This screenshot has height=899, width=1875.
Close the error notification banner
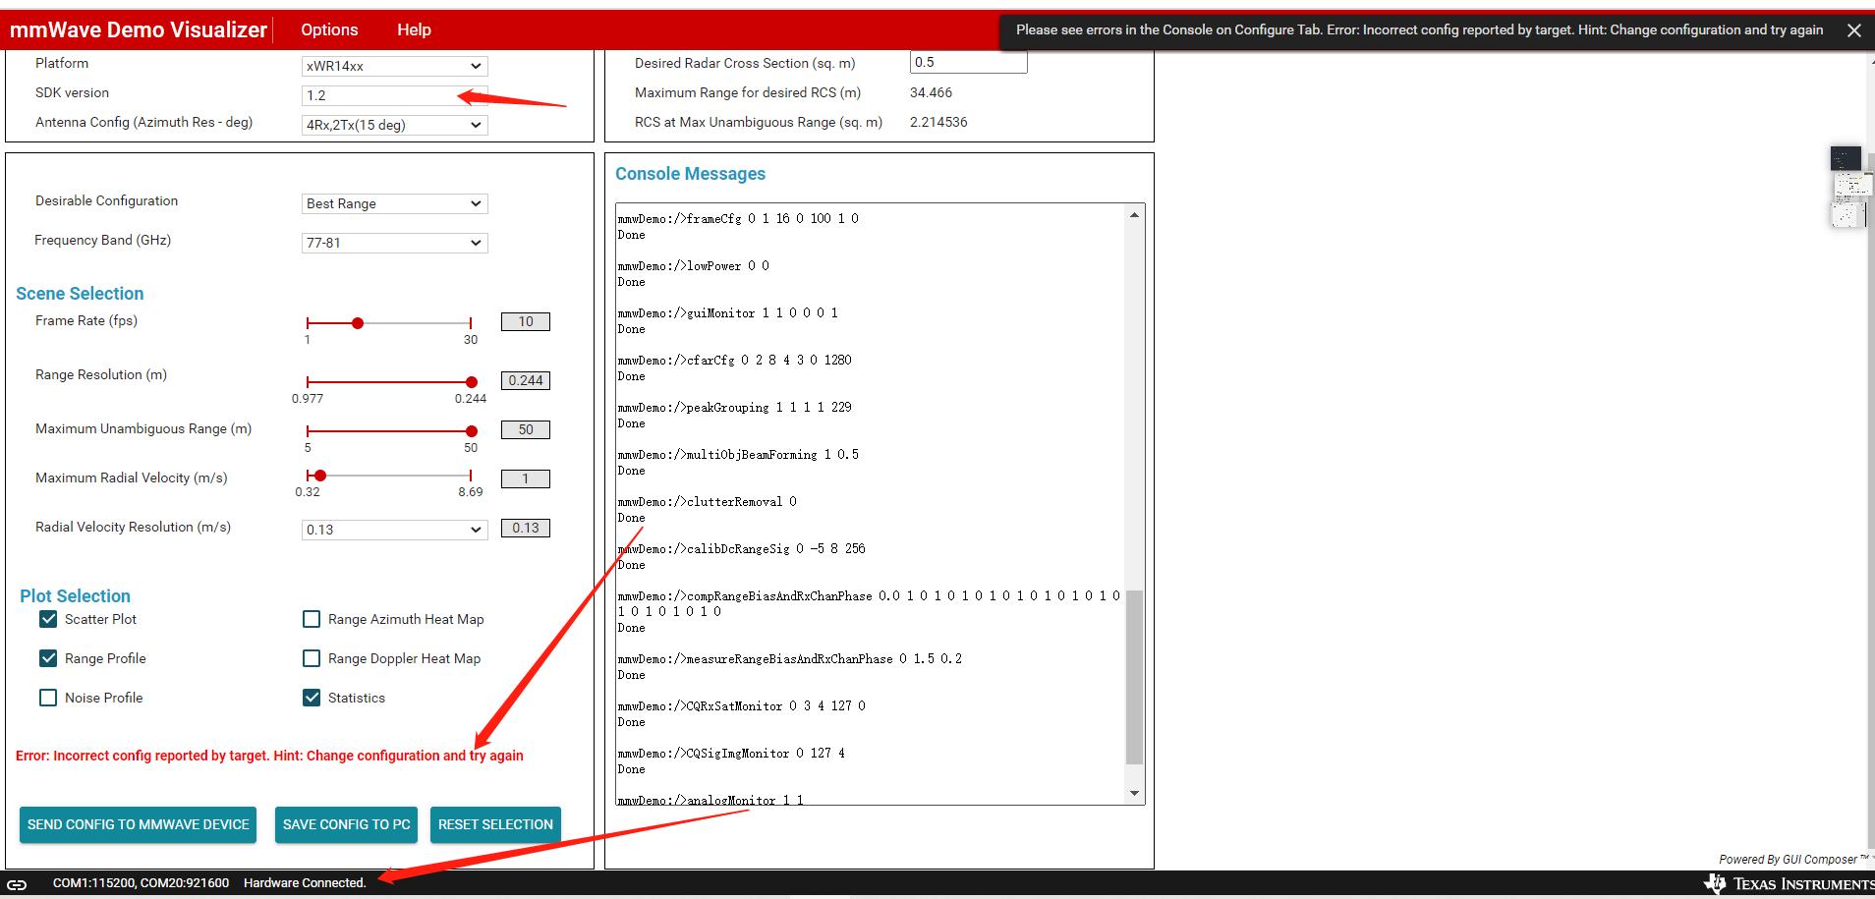click(1853, 30)
